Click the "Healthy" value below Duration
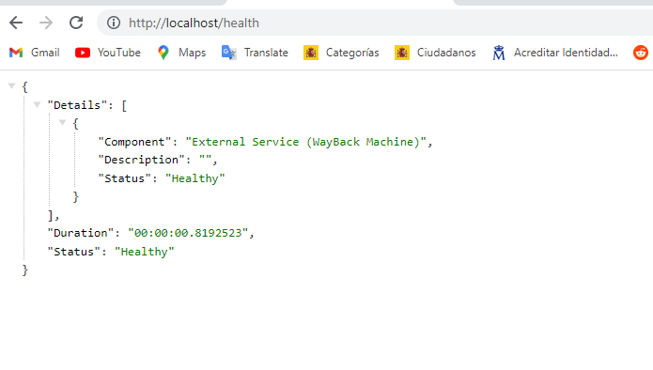This screenshot has width=653, height=370. coord(145,252)
